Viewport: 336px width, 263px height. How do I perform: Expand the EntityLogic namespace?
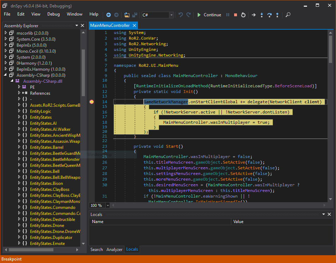(x=19, y=111)
